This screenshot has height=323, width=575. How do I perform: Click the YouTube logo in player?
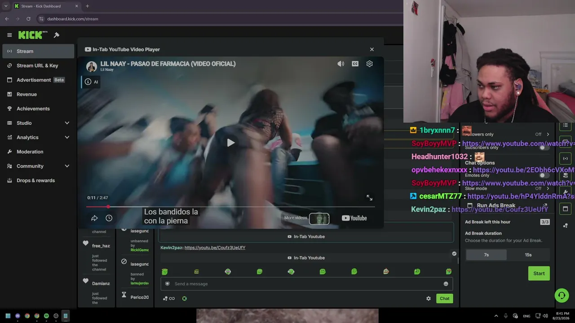coord(354,218)
